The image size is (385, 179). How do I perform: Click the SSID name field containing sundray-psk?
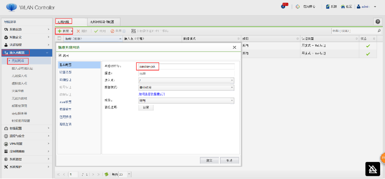coord(147,66)
